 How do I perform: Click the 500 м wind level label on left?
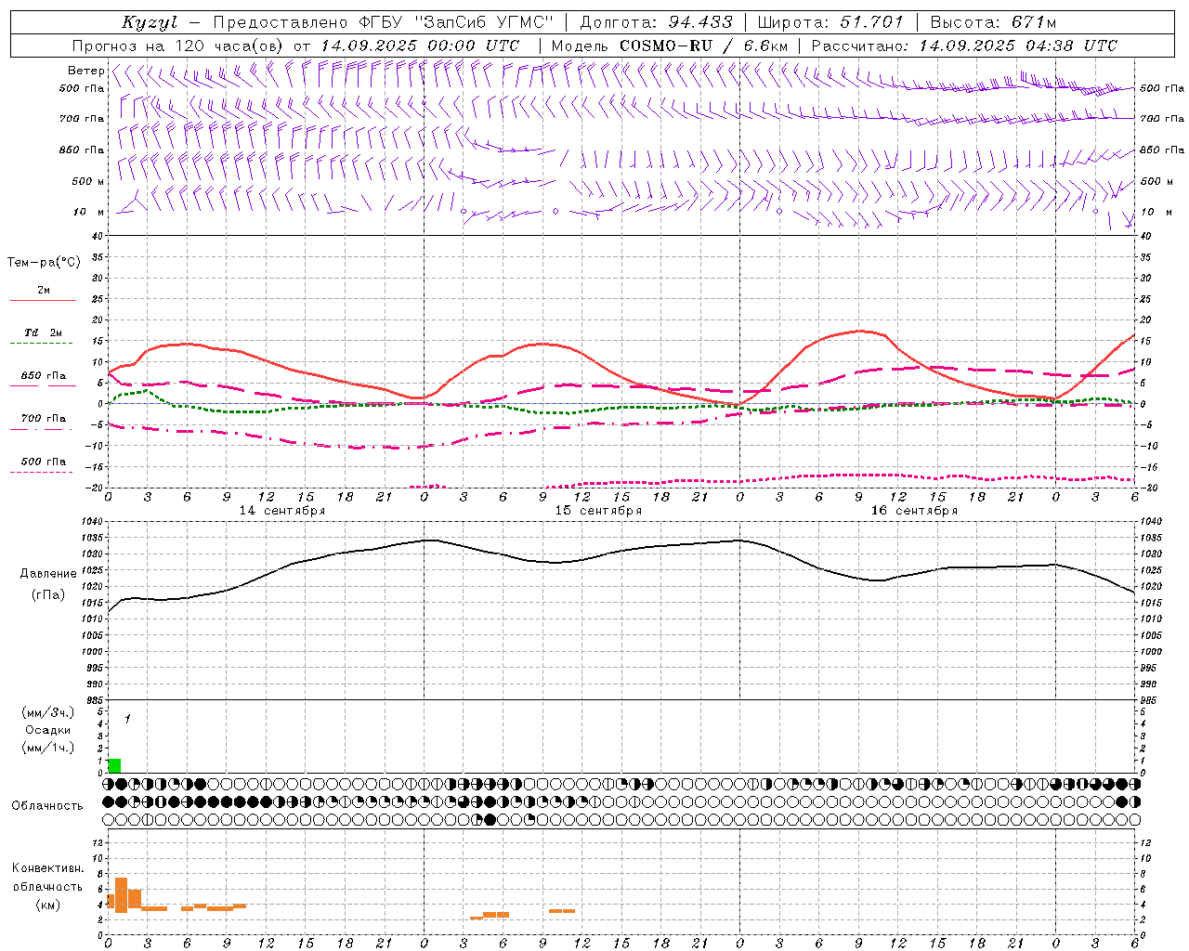88,181
